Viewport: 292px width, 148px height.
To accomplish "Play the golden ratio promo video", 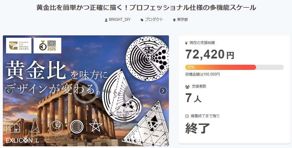I will [86, 91].
